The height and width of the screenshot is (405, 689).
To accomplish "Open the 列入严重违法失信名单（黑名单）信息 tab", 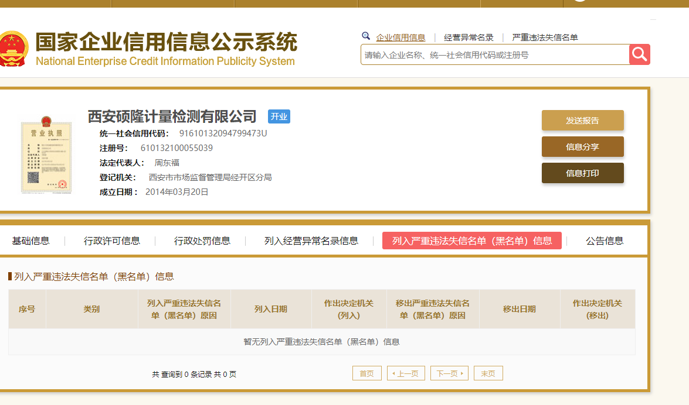I will click(472, 241).
